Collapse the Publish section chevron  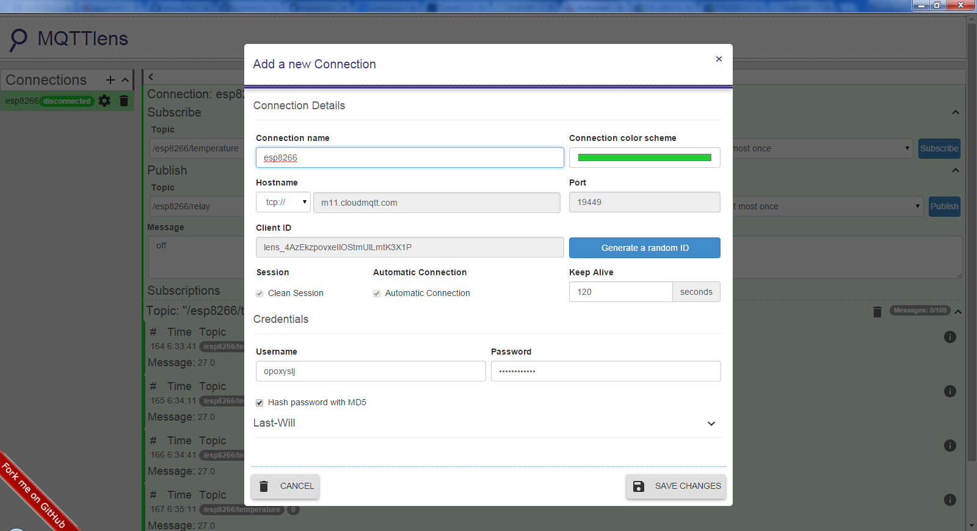(x=956, y=170)
